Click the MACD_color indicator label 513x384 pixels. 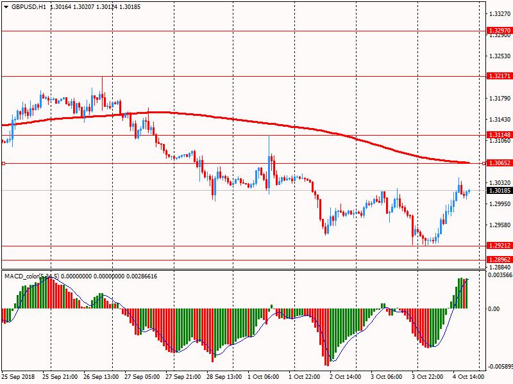click(31, 276)
